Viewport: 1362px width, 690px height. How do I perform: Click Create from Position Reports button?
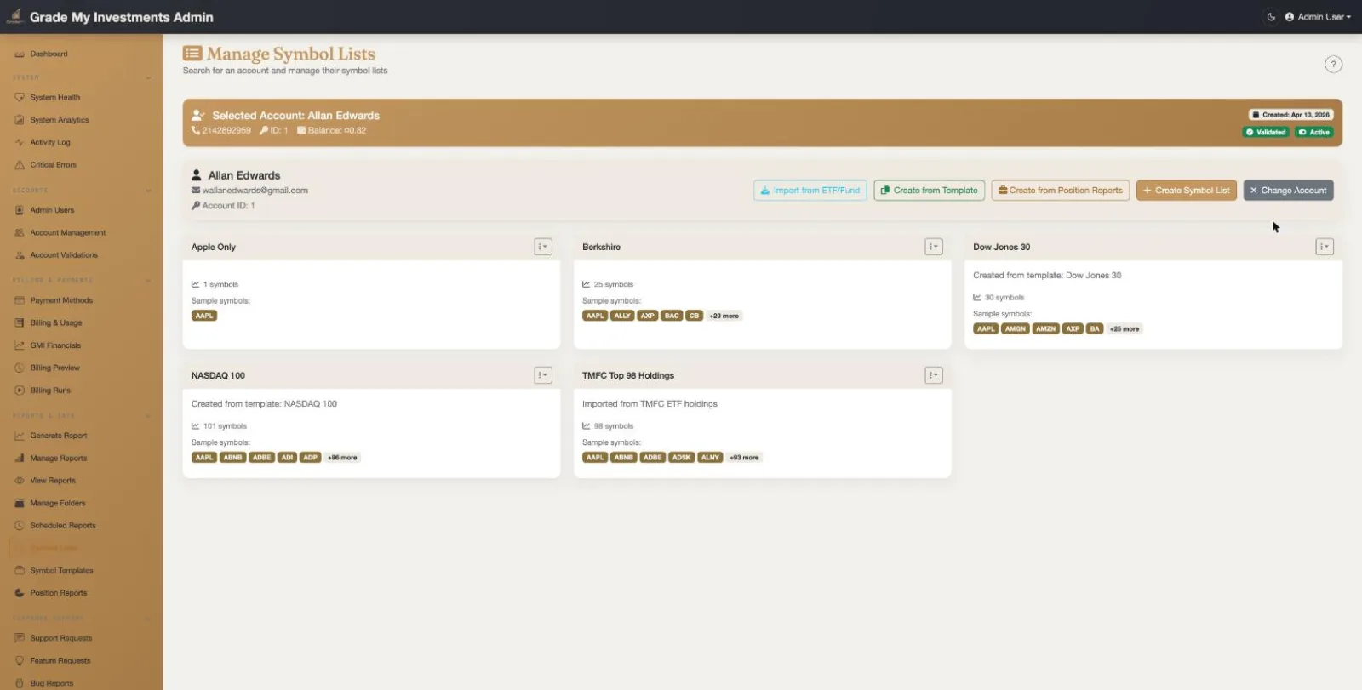point(1060,191)
